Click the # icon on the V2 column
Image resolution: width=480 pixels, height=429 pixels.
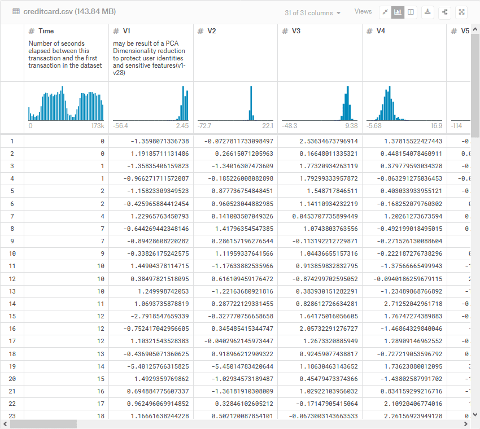point(202,31)
